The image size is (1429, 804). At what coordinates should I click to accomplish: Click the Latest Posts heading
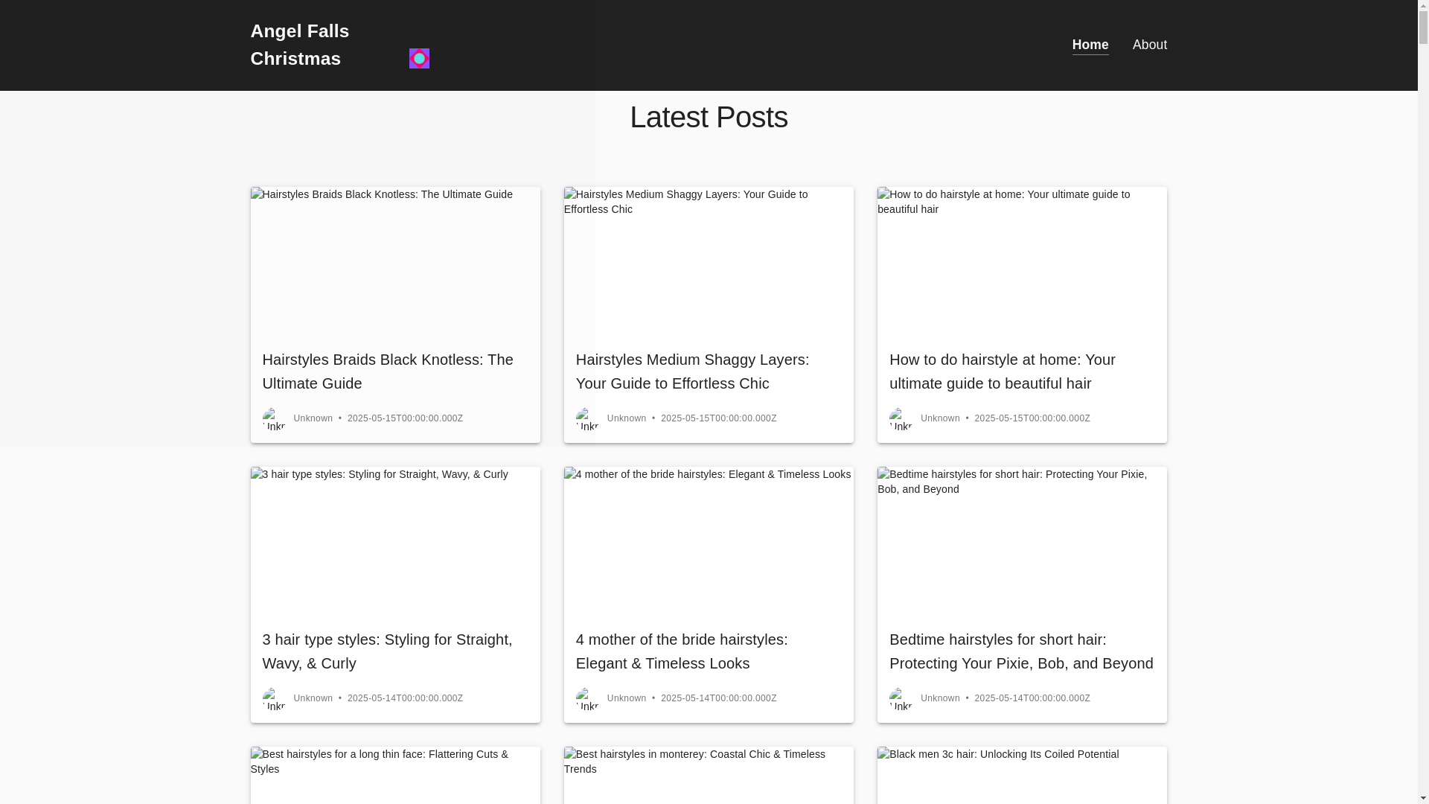click(x=708, y=118)
